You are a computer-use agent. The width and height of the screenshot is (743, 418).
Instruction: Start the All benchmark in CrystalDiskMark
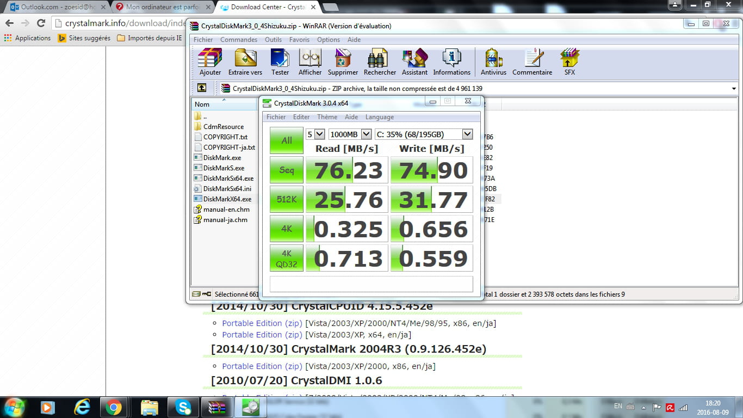coord(287,140)
